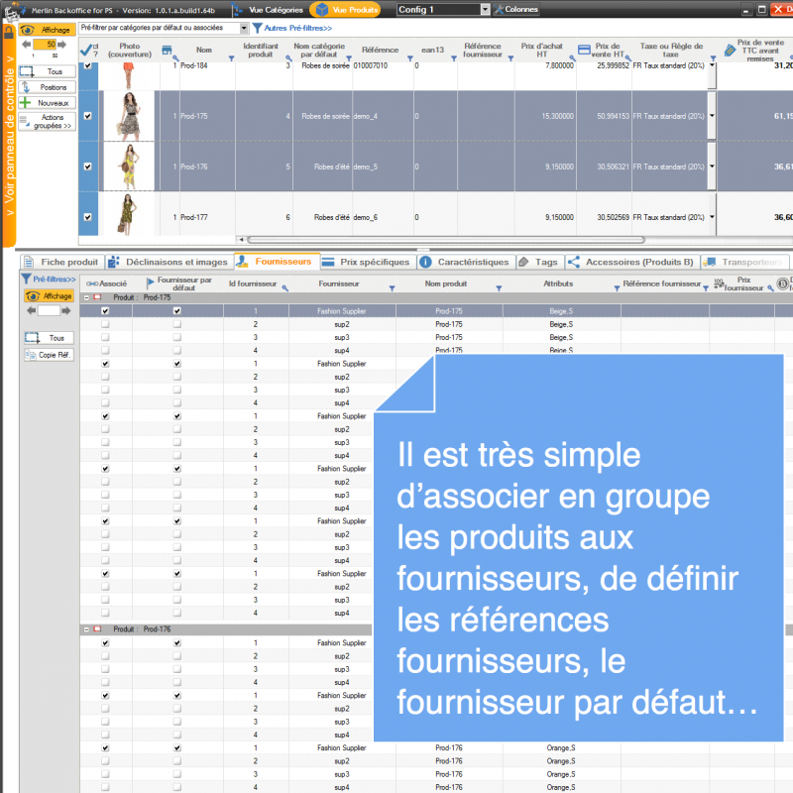Open the Config 1 dropdown
Image resolution: width=793 pixels, height=793 pixels.
point(485,9)
